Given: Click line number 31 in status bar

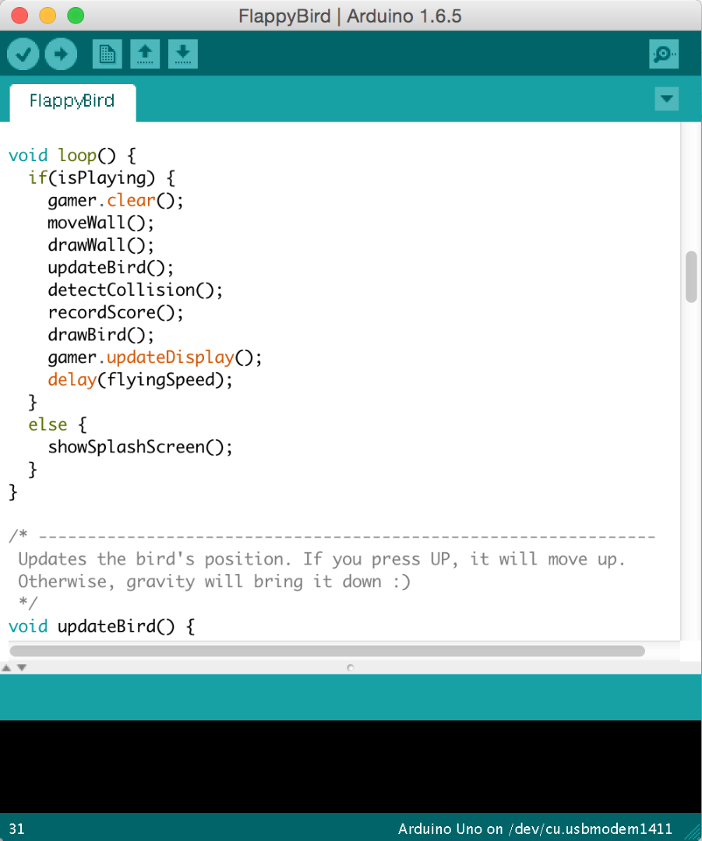Looking at the screenshot, I should pos(16,829).
